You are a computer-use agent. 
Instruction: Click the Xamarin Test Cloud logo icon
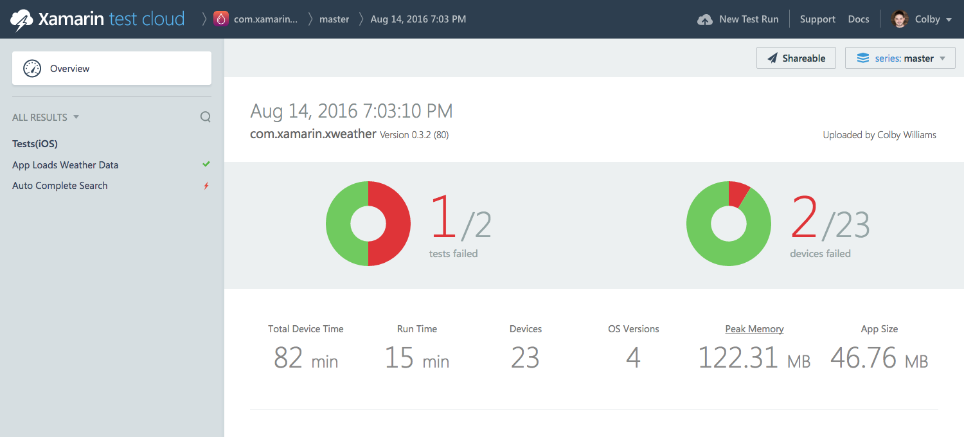[22, 20]
